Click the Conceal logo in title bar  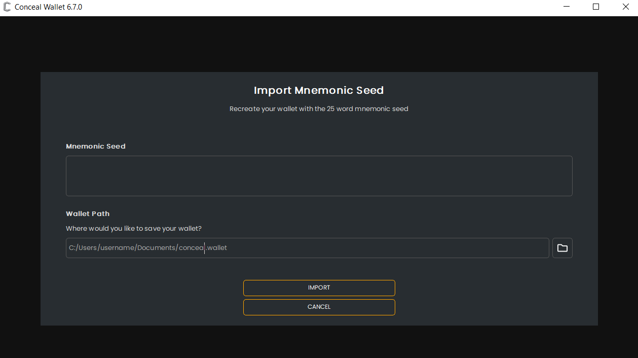coord(7,7)
